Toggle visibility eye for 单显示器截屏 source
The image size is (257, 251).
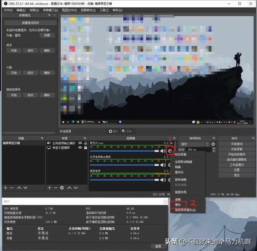tap(80, 148)
